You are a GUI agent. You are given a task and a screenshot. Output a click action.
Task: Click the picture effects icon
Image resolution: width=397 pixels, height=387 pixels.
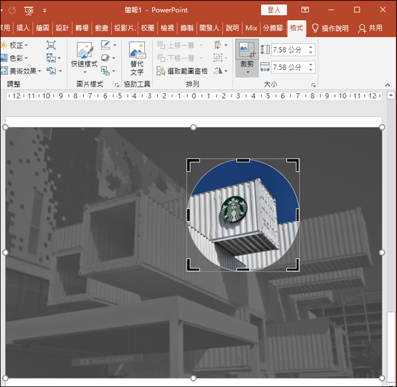(105, 58)
